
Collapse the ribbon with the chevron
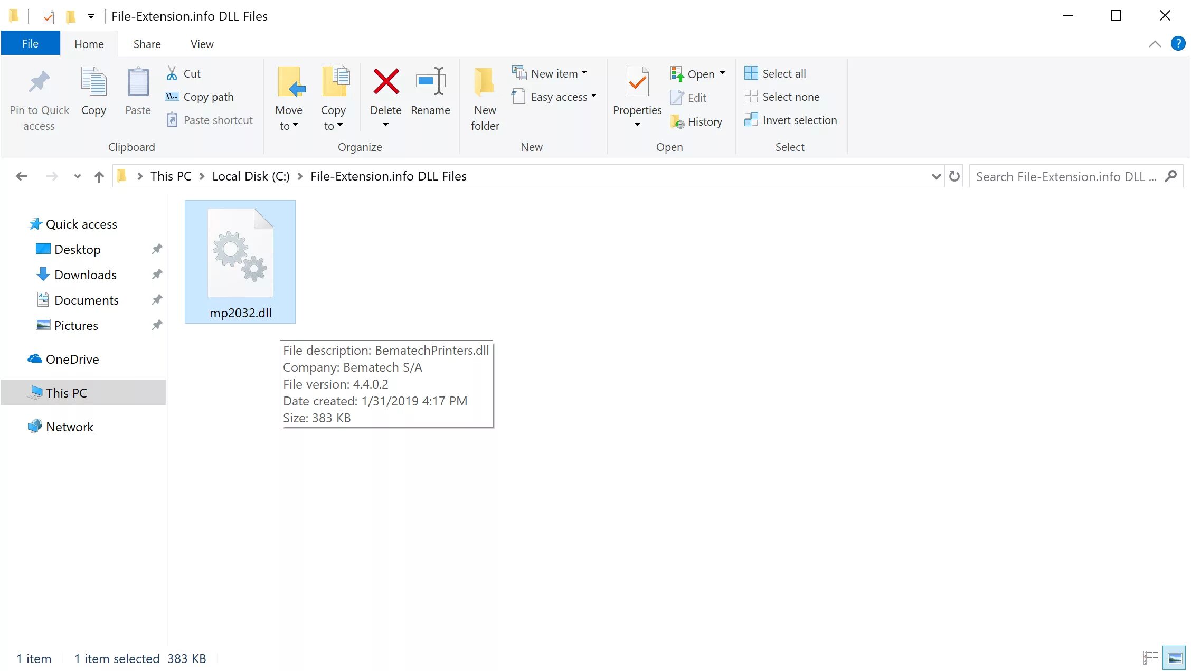pos(1155,44)
